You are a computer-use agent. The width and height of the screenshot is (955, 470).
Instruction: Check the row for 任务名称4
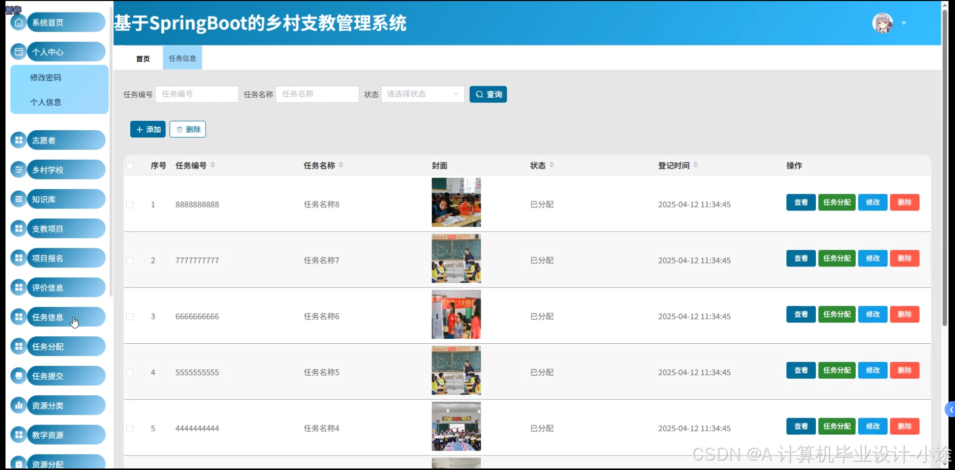coord(130,428)
